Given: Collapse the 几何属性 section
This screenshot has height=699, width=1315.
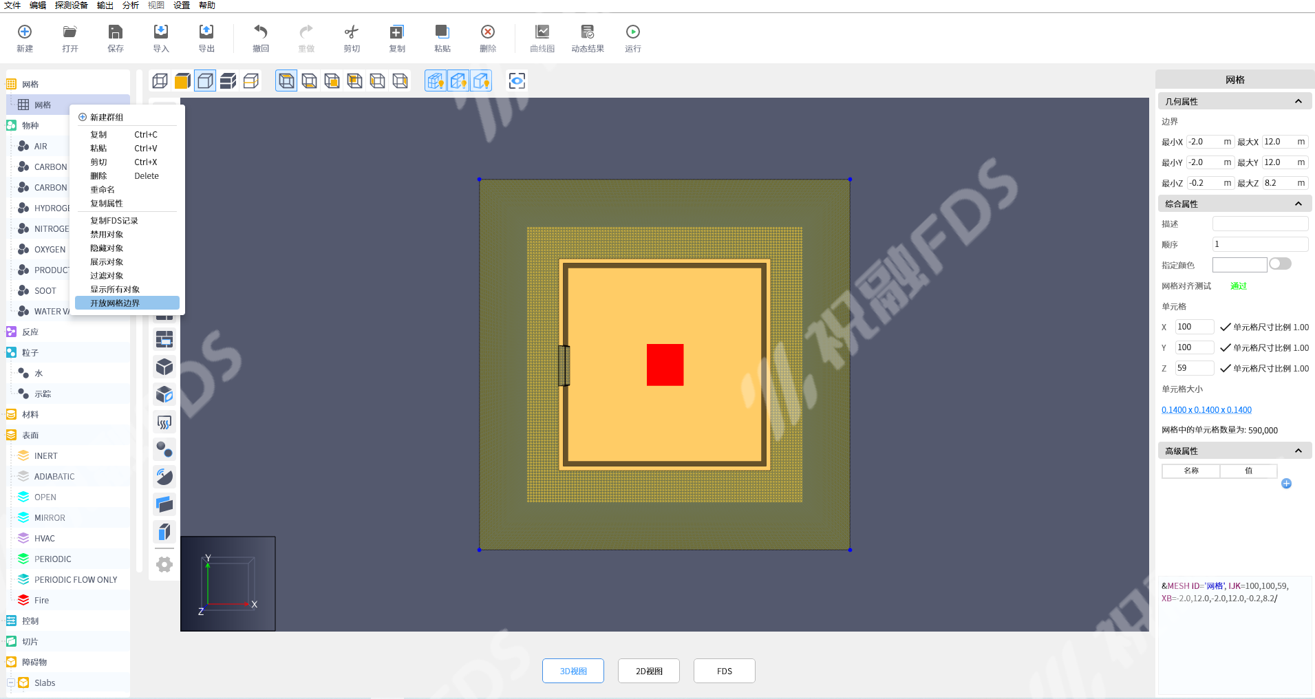Looking at the screenshot, I should (x=1298, y=101).
